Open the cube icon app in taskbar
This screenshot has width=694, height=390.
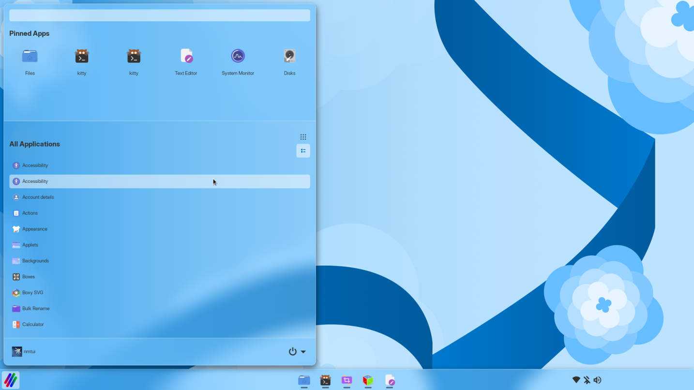(x=368, y=380)
